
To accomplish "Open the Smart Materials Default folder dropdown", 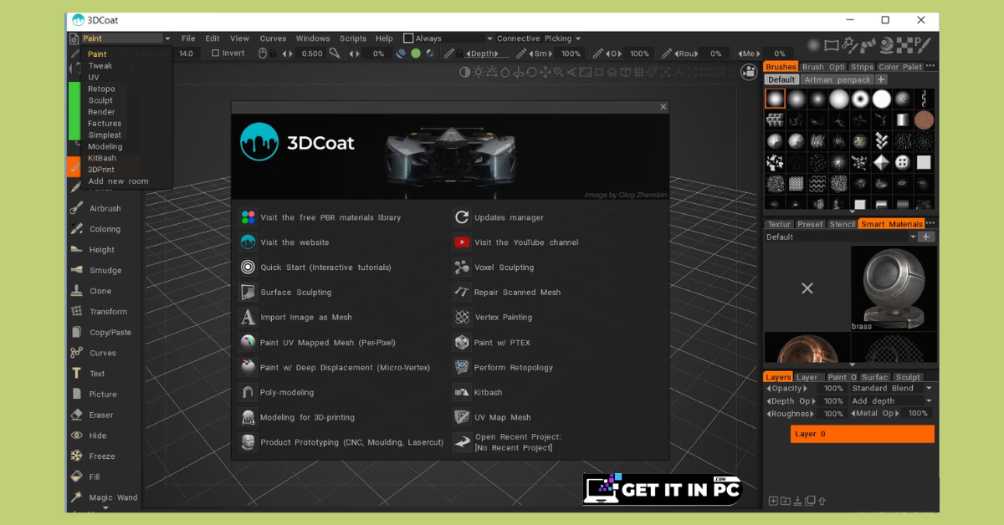I will (841, 237).
